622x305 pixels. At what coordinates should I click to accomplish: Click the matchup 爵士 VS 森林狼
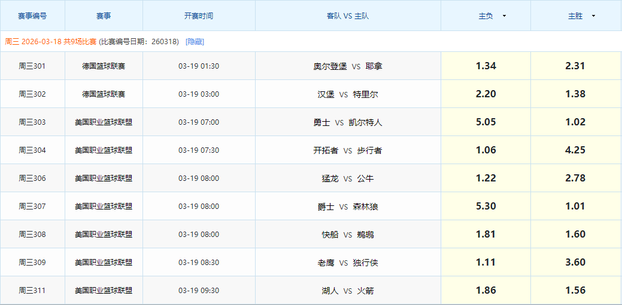point(348,207)
